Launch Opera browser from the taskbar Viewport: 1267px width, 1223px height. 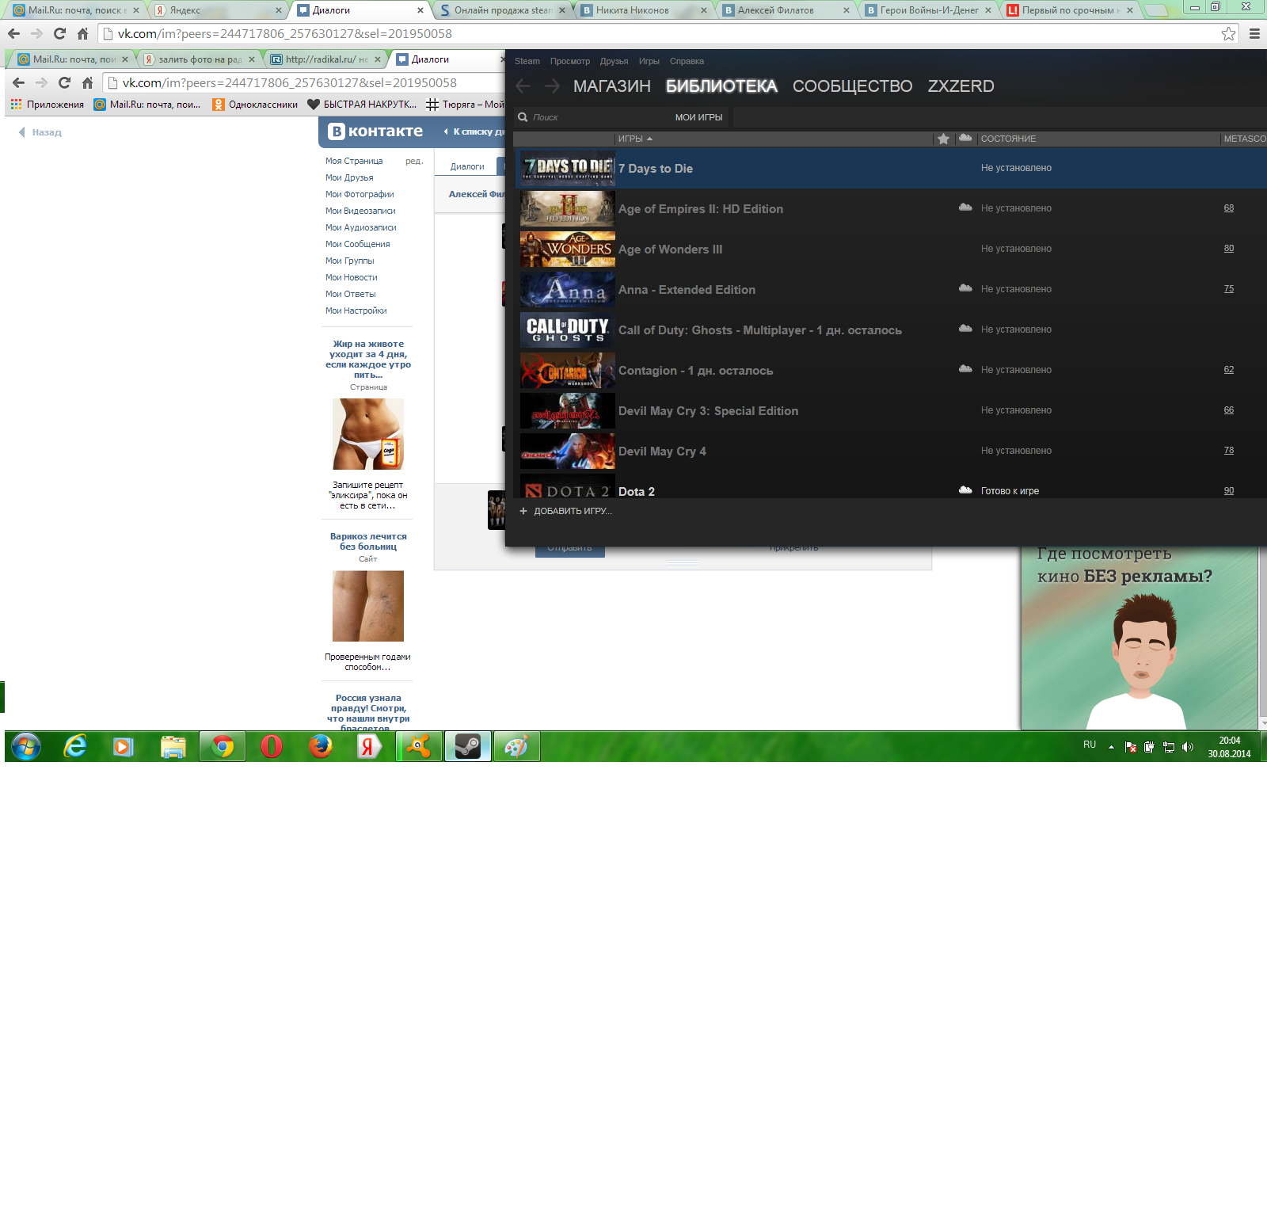(272, 746)
